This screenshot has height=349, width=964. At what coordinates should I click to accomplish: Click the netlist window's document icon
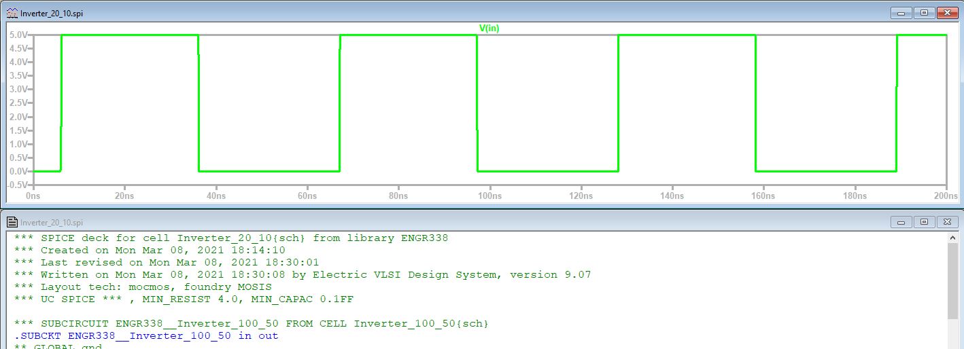[12, 222]
